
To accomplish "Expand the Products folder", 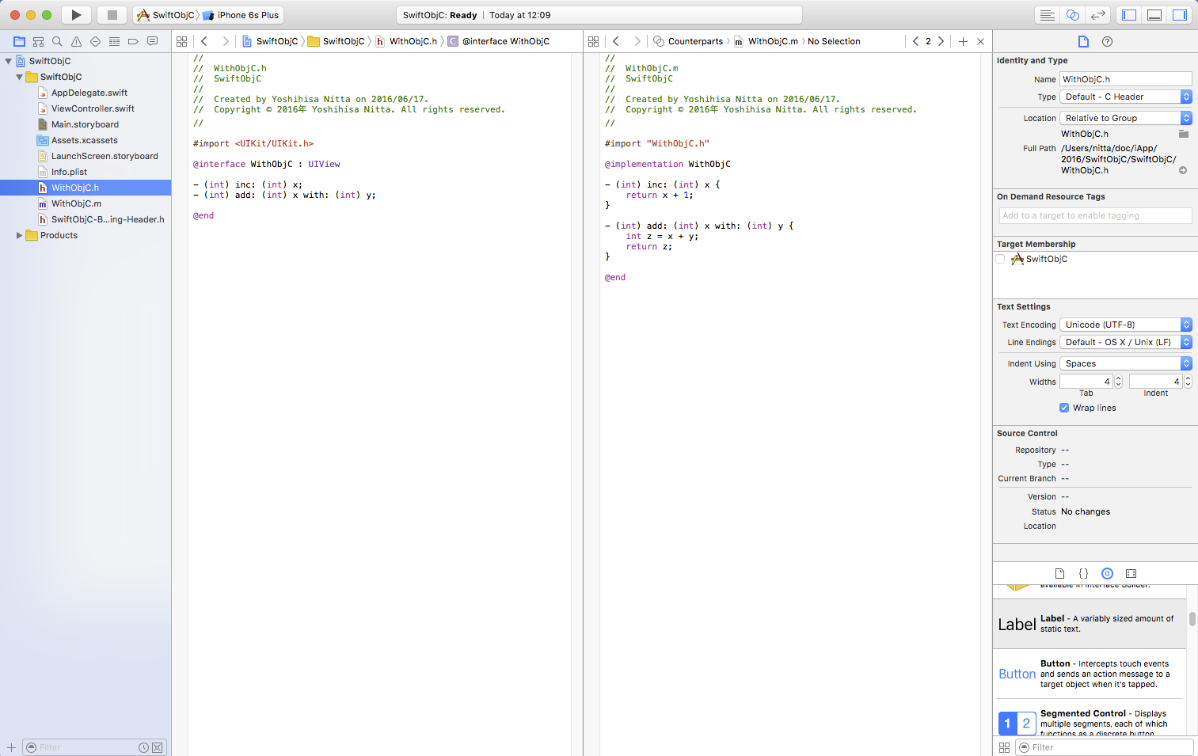I will [19, 235].
